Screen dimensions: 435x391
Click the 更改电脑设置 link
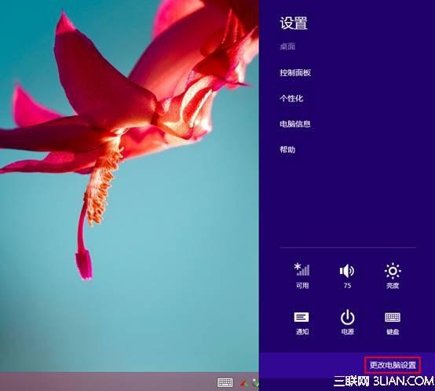(x=393, y=365)
